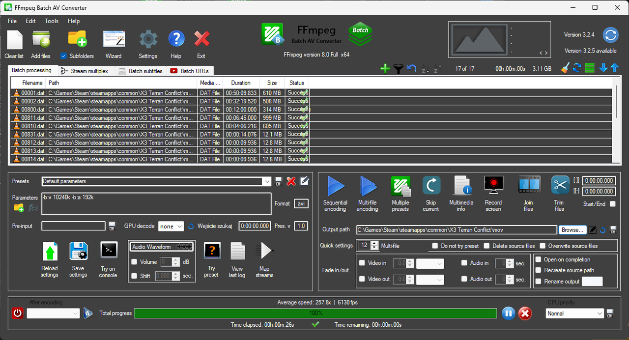Click the update check refresh icon
The width and height of the screenshot is (629, 340).
click(610, 35)
